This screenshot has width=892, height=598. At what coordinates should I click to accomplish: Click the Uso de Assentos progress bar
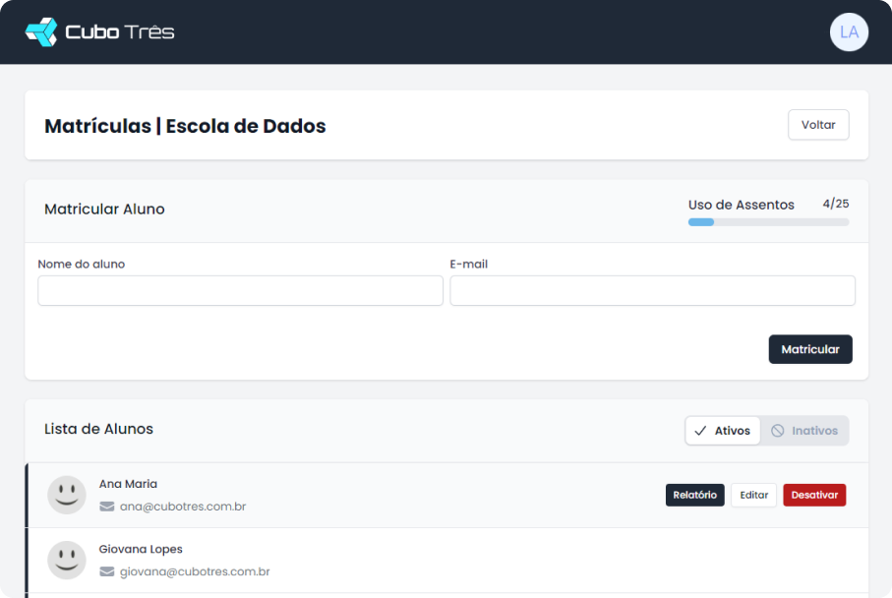pos(767,221)
